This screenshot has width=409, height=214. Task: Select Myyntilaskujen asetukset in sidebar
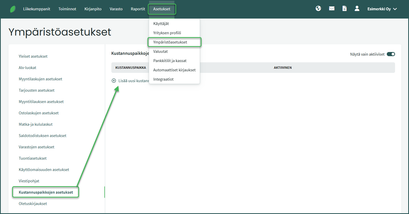[x=40, y=79]
